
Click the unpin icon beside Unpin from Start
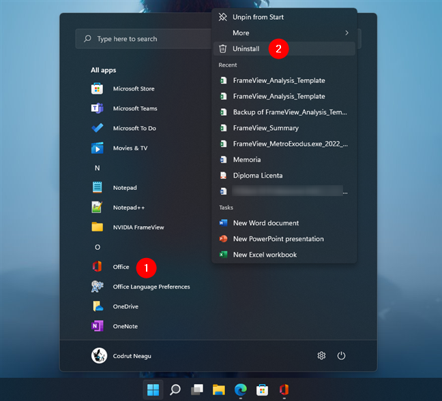(x=222, y=17)
